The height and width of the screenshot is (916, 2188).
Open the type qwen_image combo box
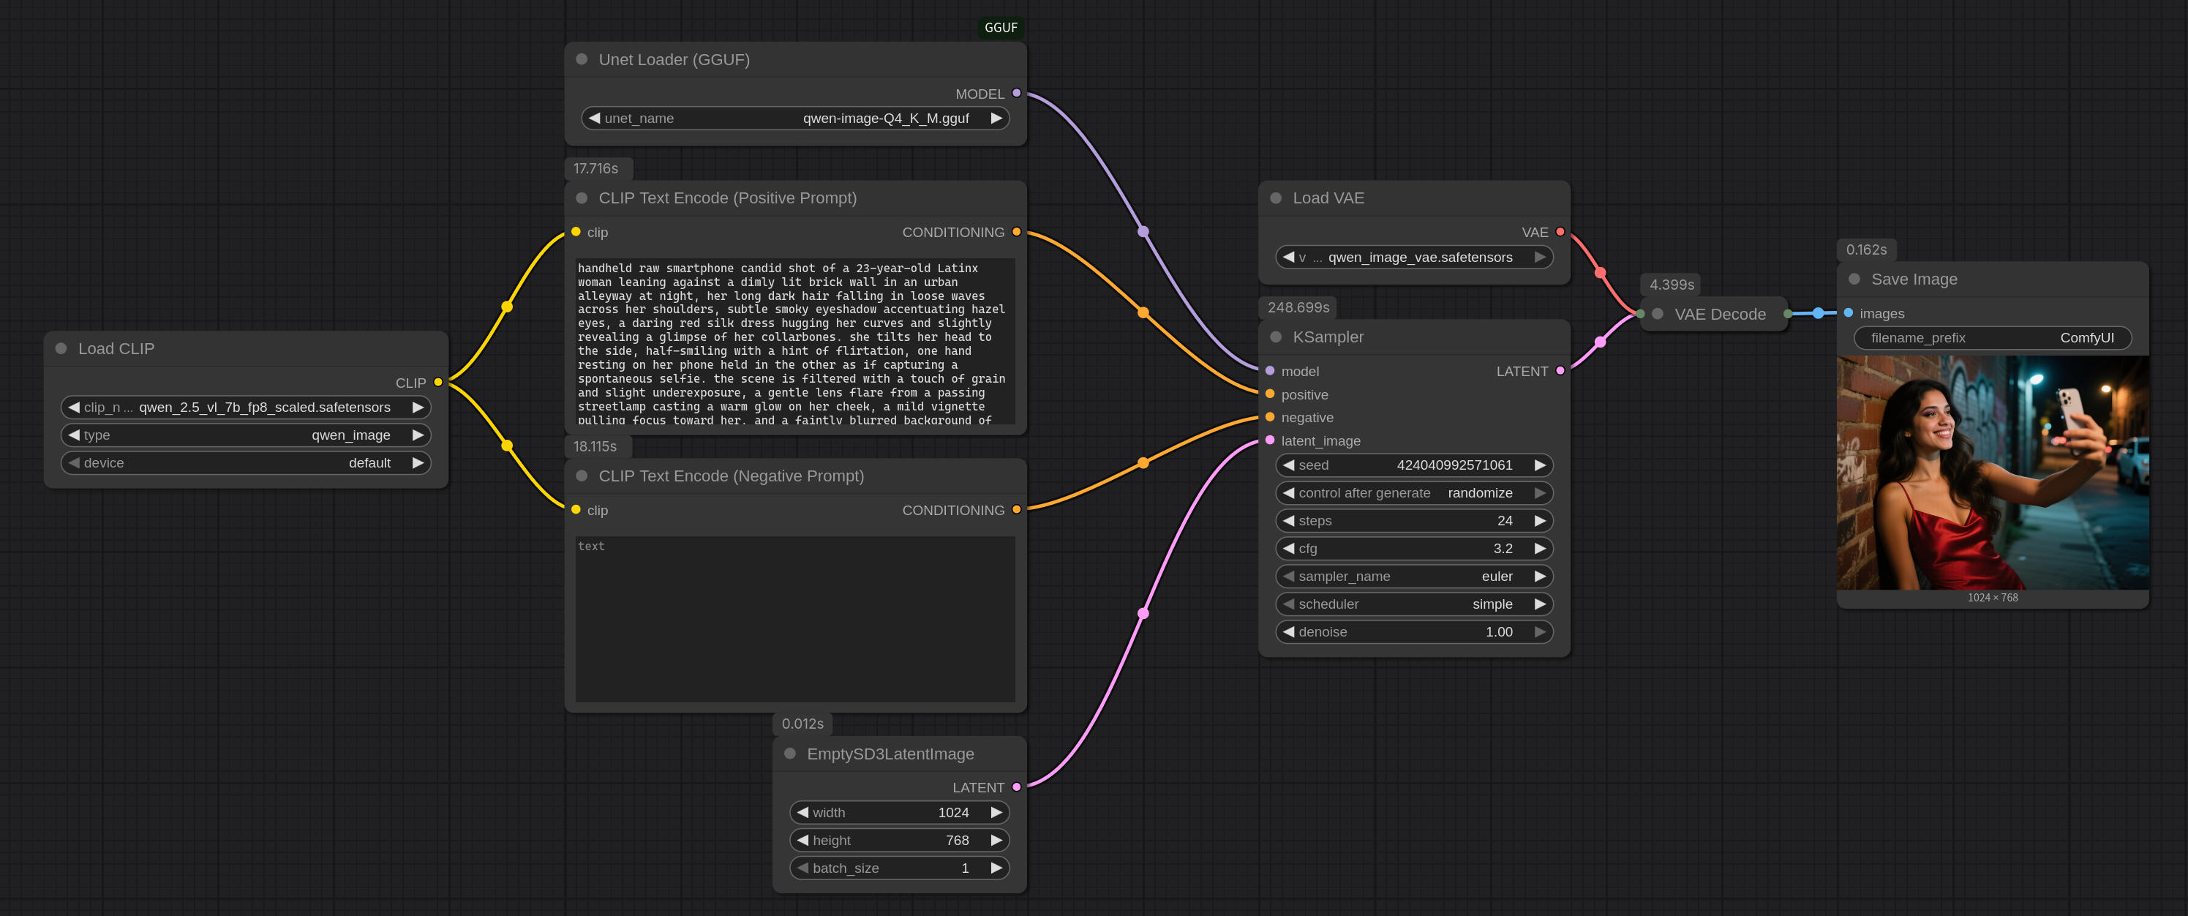point(246,435)
